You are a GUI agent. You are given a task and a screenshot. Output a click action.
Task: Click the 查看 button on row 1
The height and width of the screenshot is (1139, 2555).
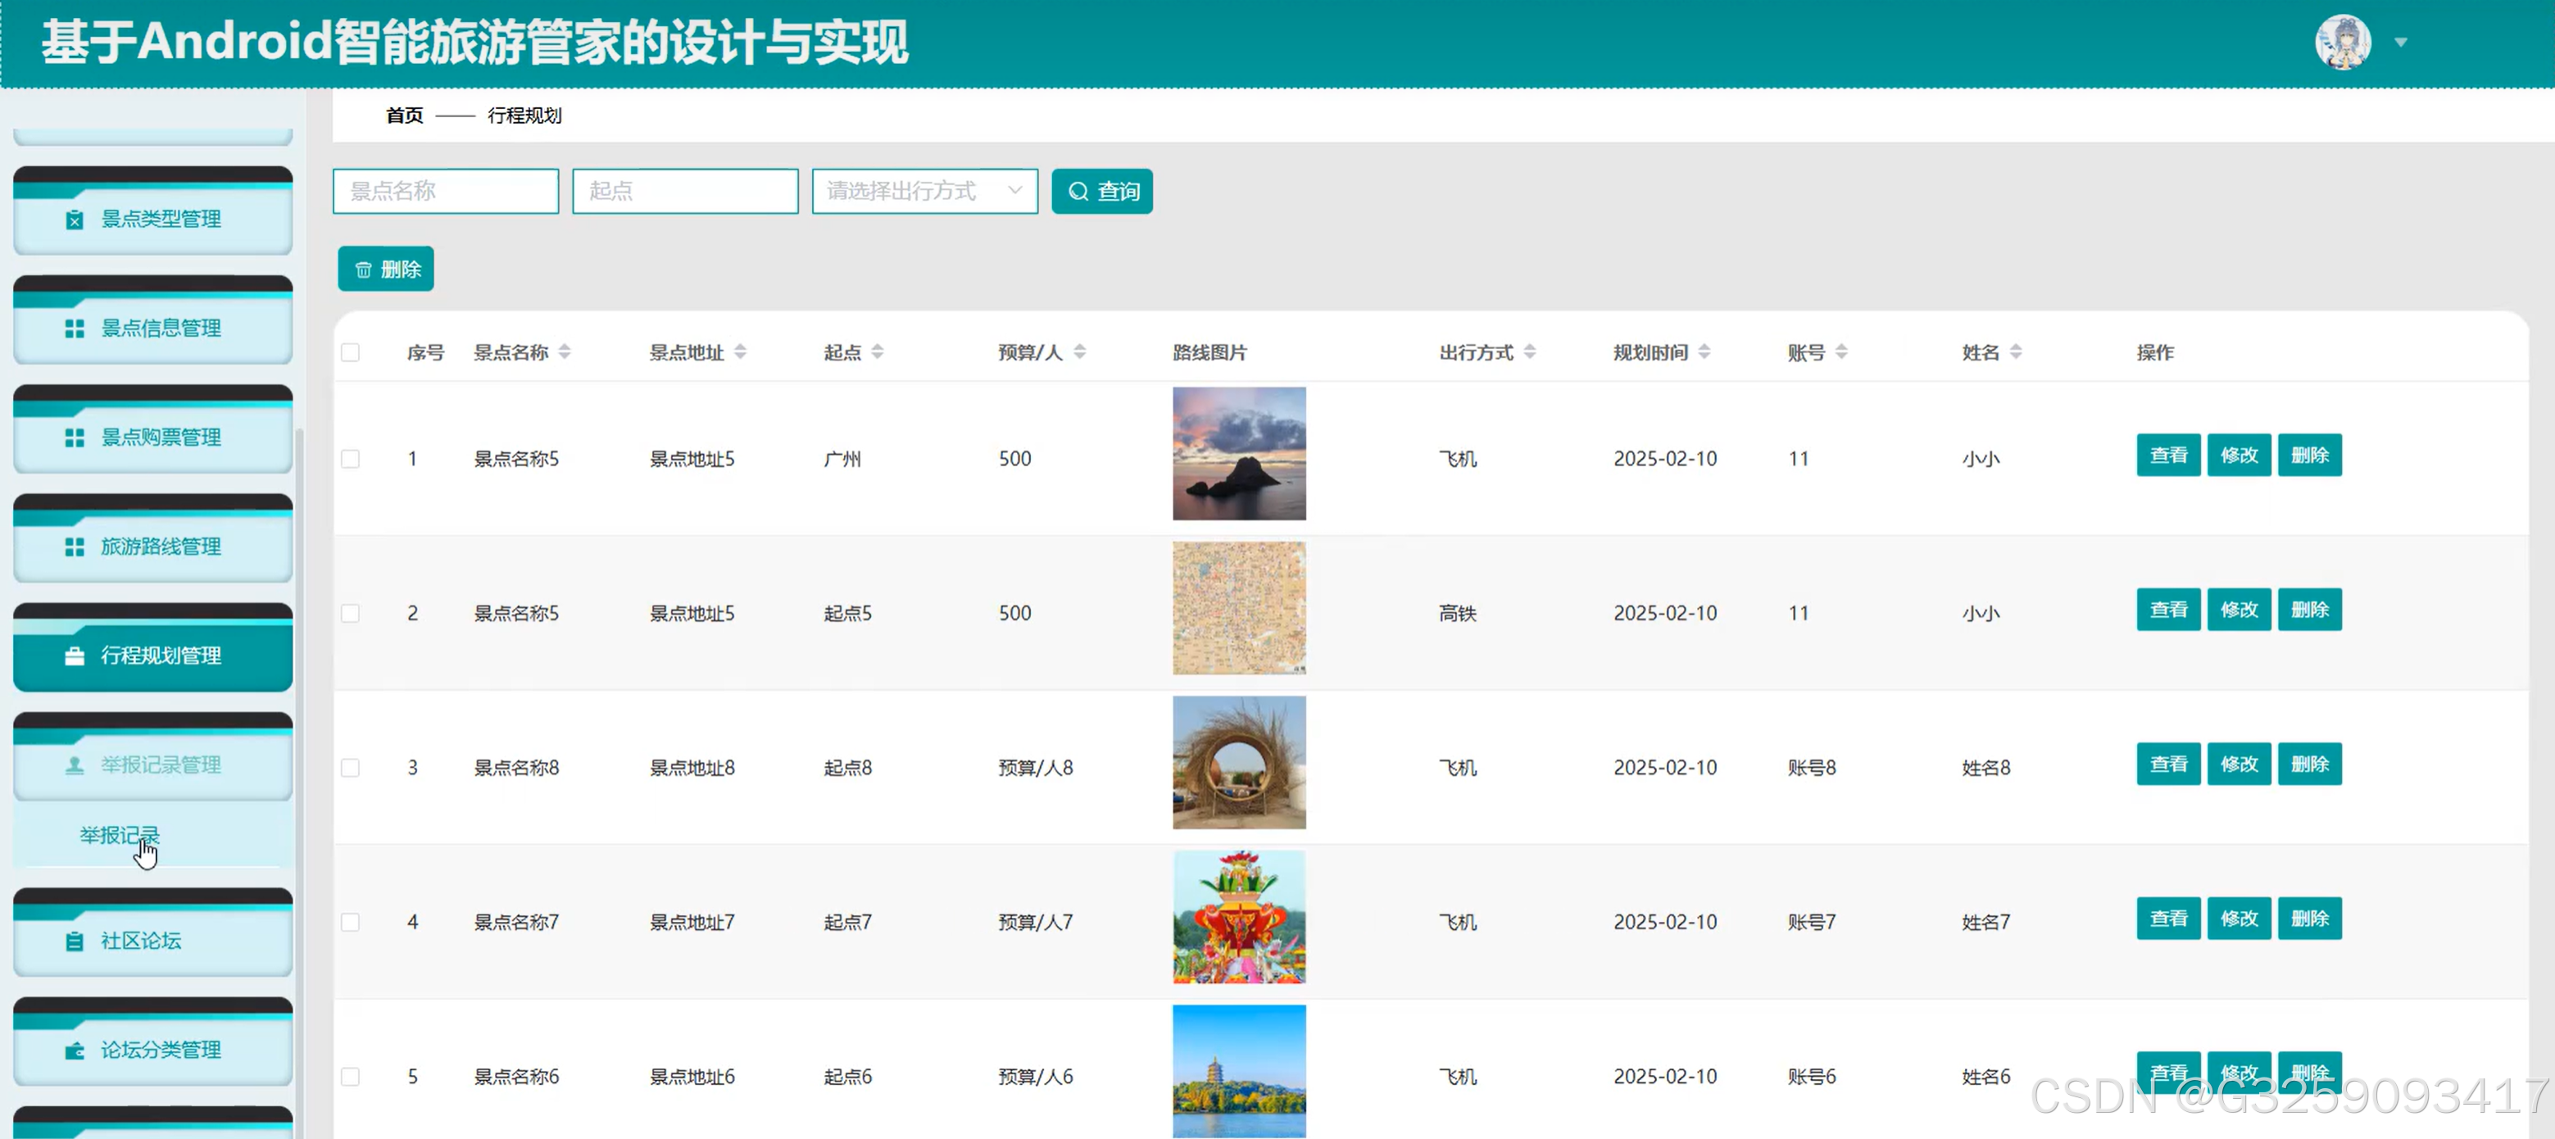2168,455
